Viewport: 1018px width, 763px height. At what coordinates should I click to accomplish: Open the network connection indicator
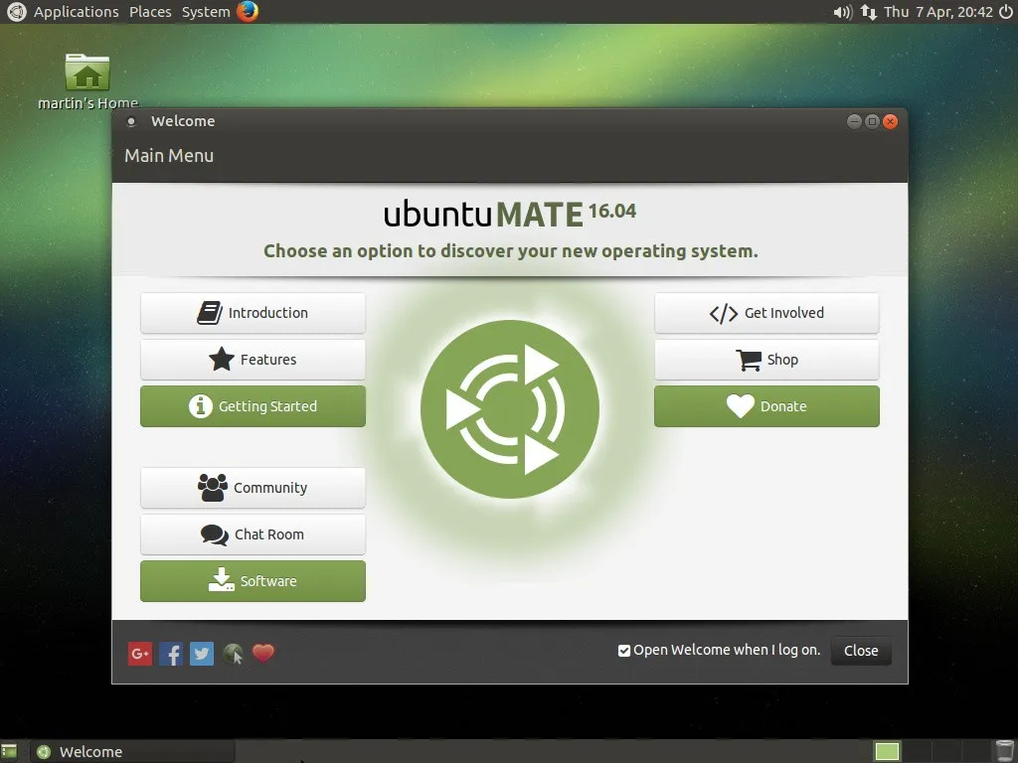click(868, 12)
